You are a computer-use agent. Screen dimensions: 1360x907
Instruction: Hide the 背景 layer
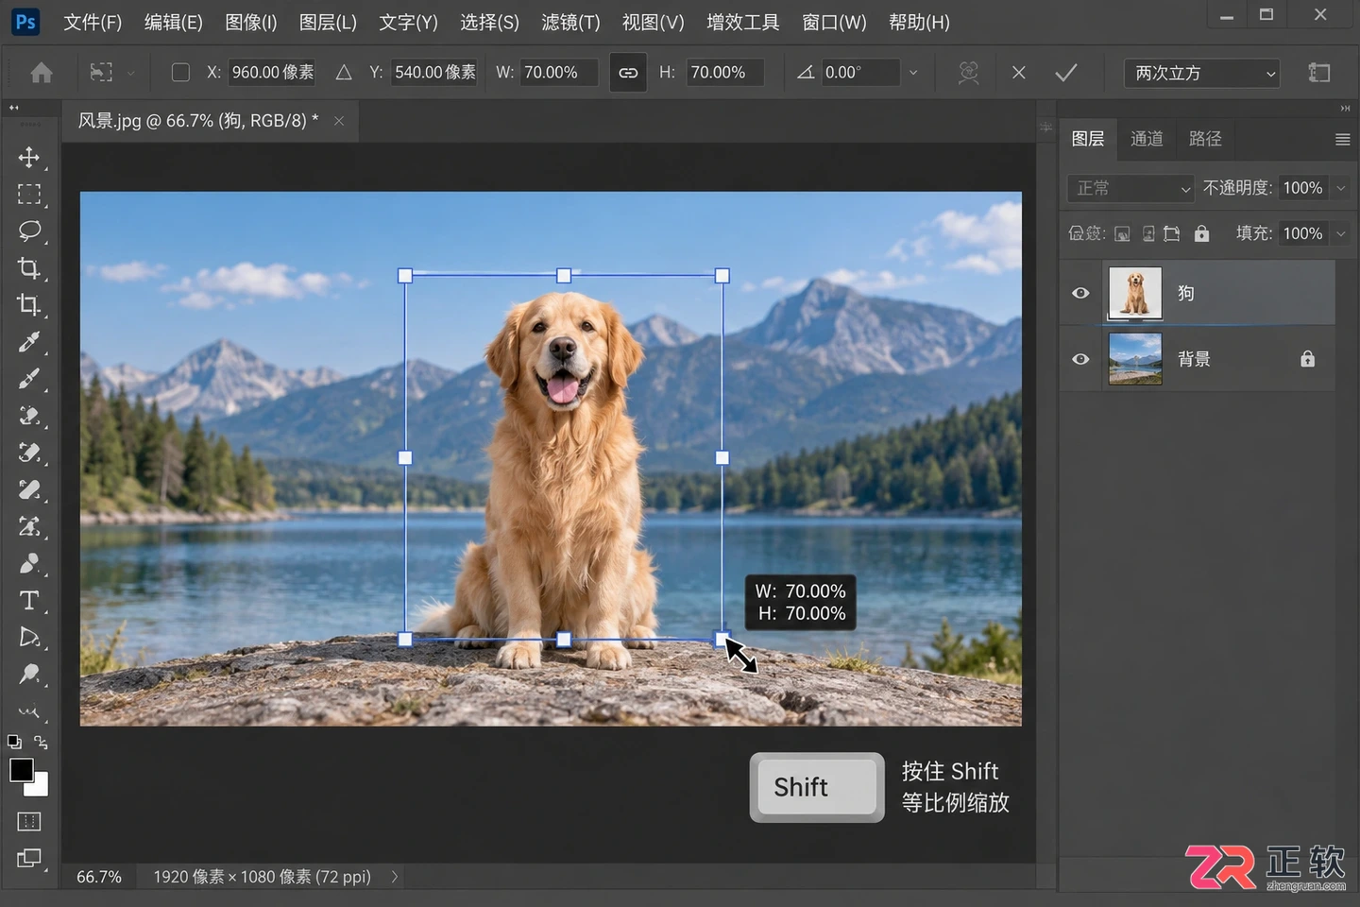1080,359
